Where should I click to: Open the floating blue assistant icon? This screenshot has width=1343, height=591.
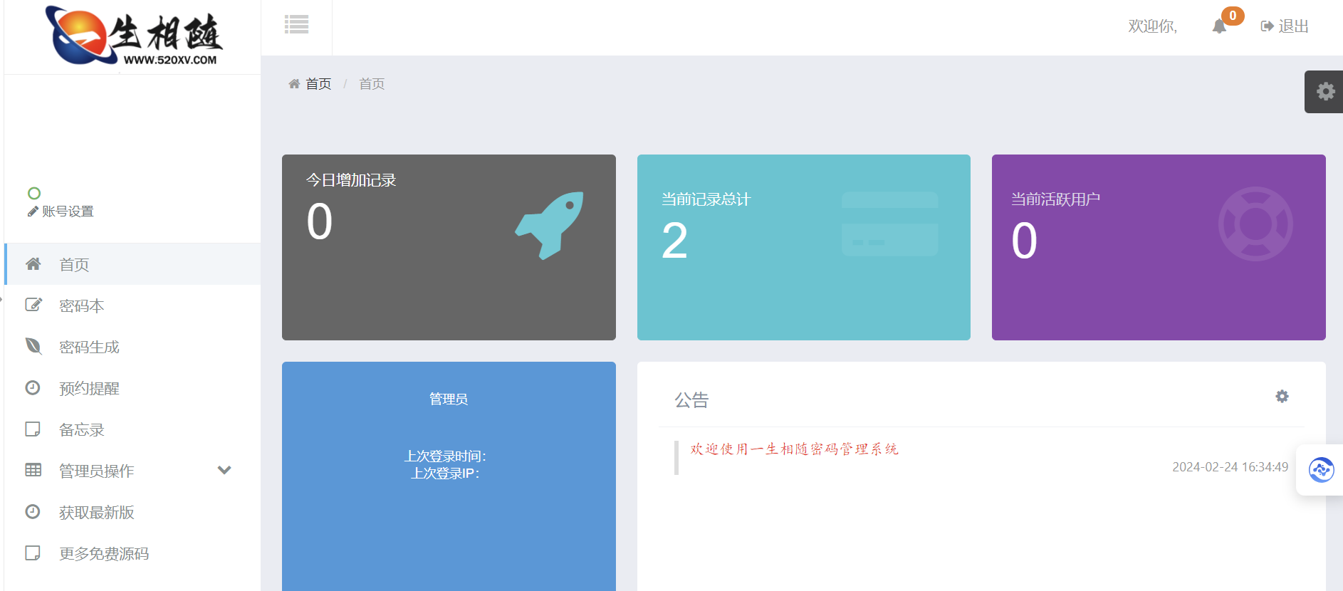[x=1321, y=470]
